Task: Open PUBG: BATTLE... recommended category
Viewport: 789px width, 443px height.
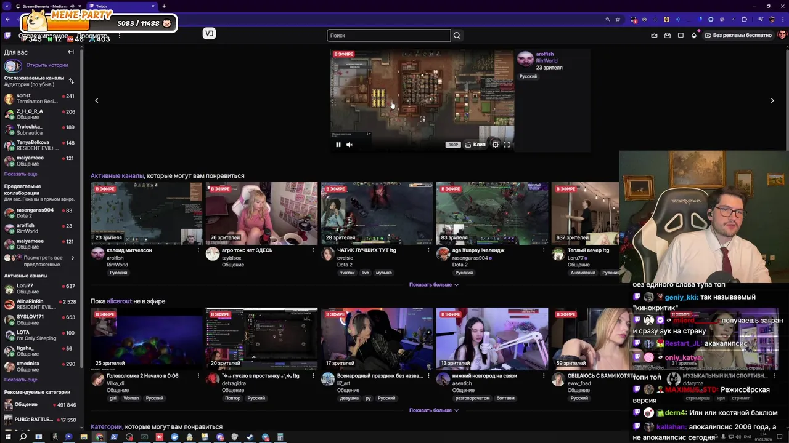Action: [40, 420]
